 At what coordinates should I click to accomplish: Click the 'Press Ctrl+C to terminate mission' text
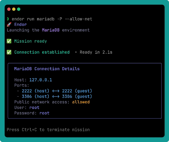[x=48, y=130]
